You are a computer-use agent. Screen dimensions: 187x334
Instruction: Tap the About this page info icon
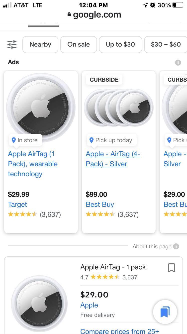[176, 246]
